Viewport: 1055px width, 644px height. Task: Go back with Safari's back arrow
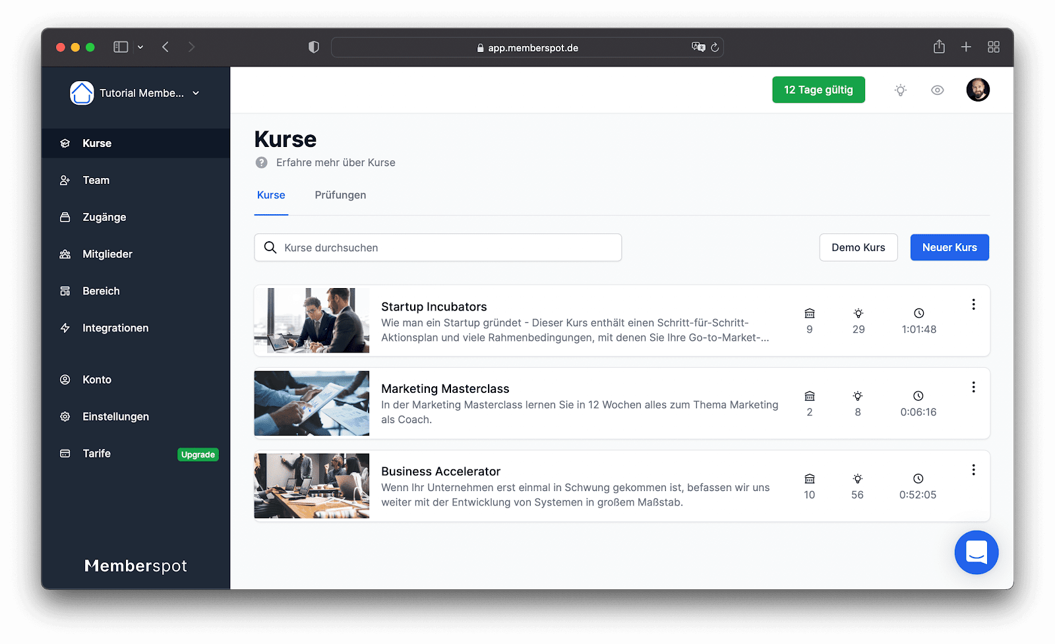(x=166, y=47)
